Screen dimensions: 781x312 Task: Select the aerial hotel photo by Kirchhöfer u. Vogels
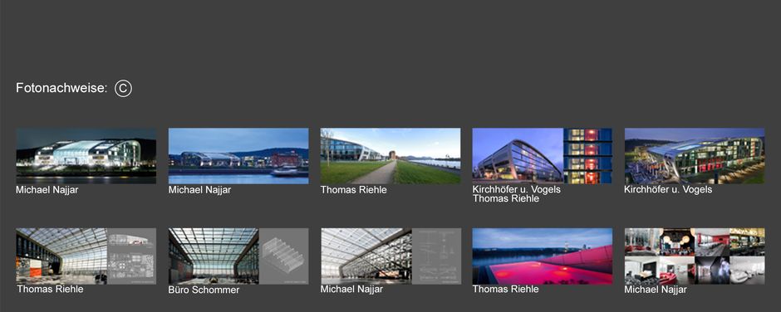click(x=695, y=156)
